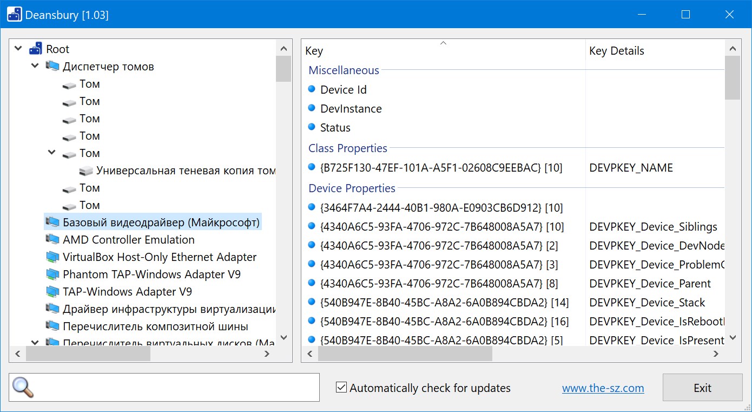
Task: Collapse the Том node with shadow copy
Action: (x=52, y=153)
